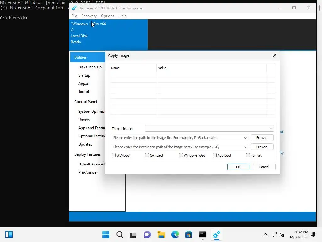The image size is (322, 242).
Task: Click Cancel in Apply Image dialog
Action: pos(264,167)
